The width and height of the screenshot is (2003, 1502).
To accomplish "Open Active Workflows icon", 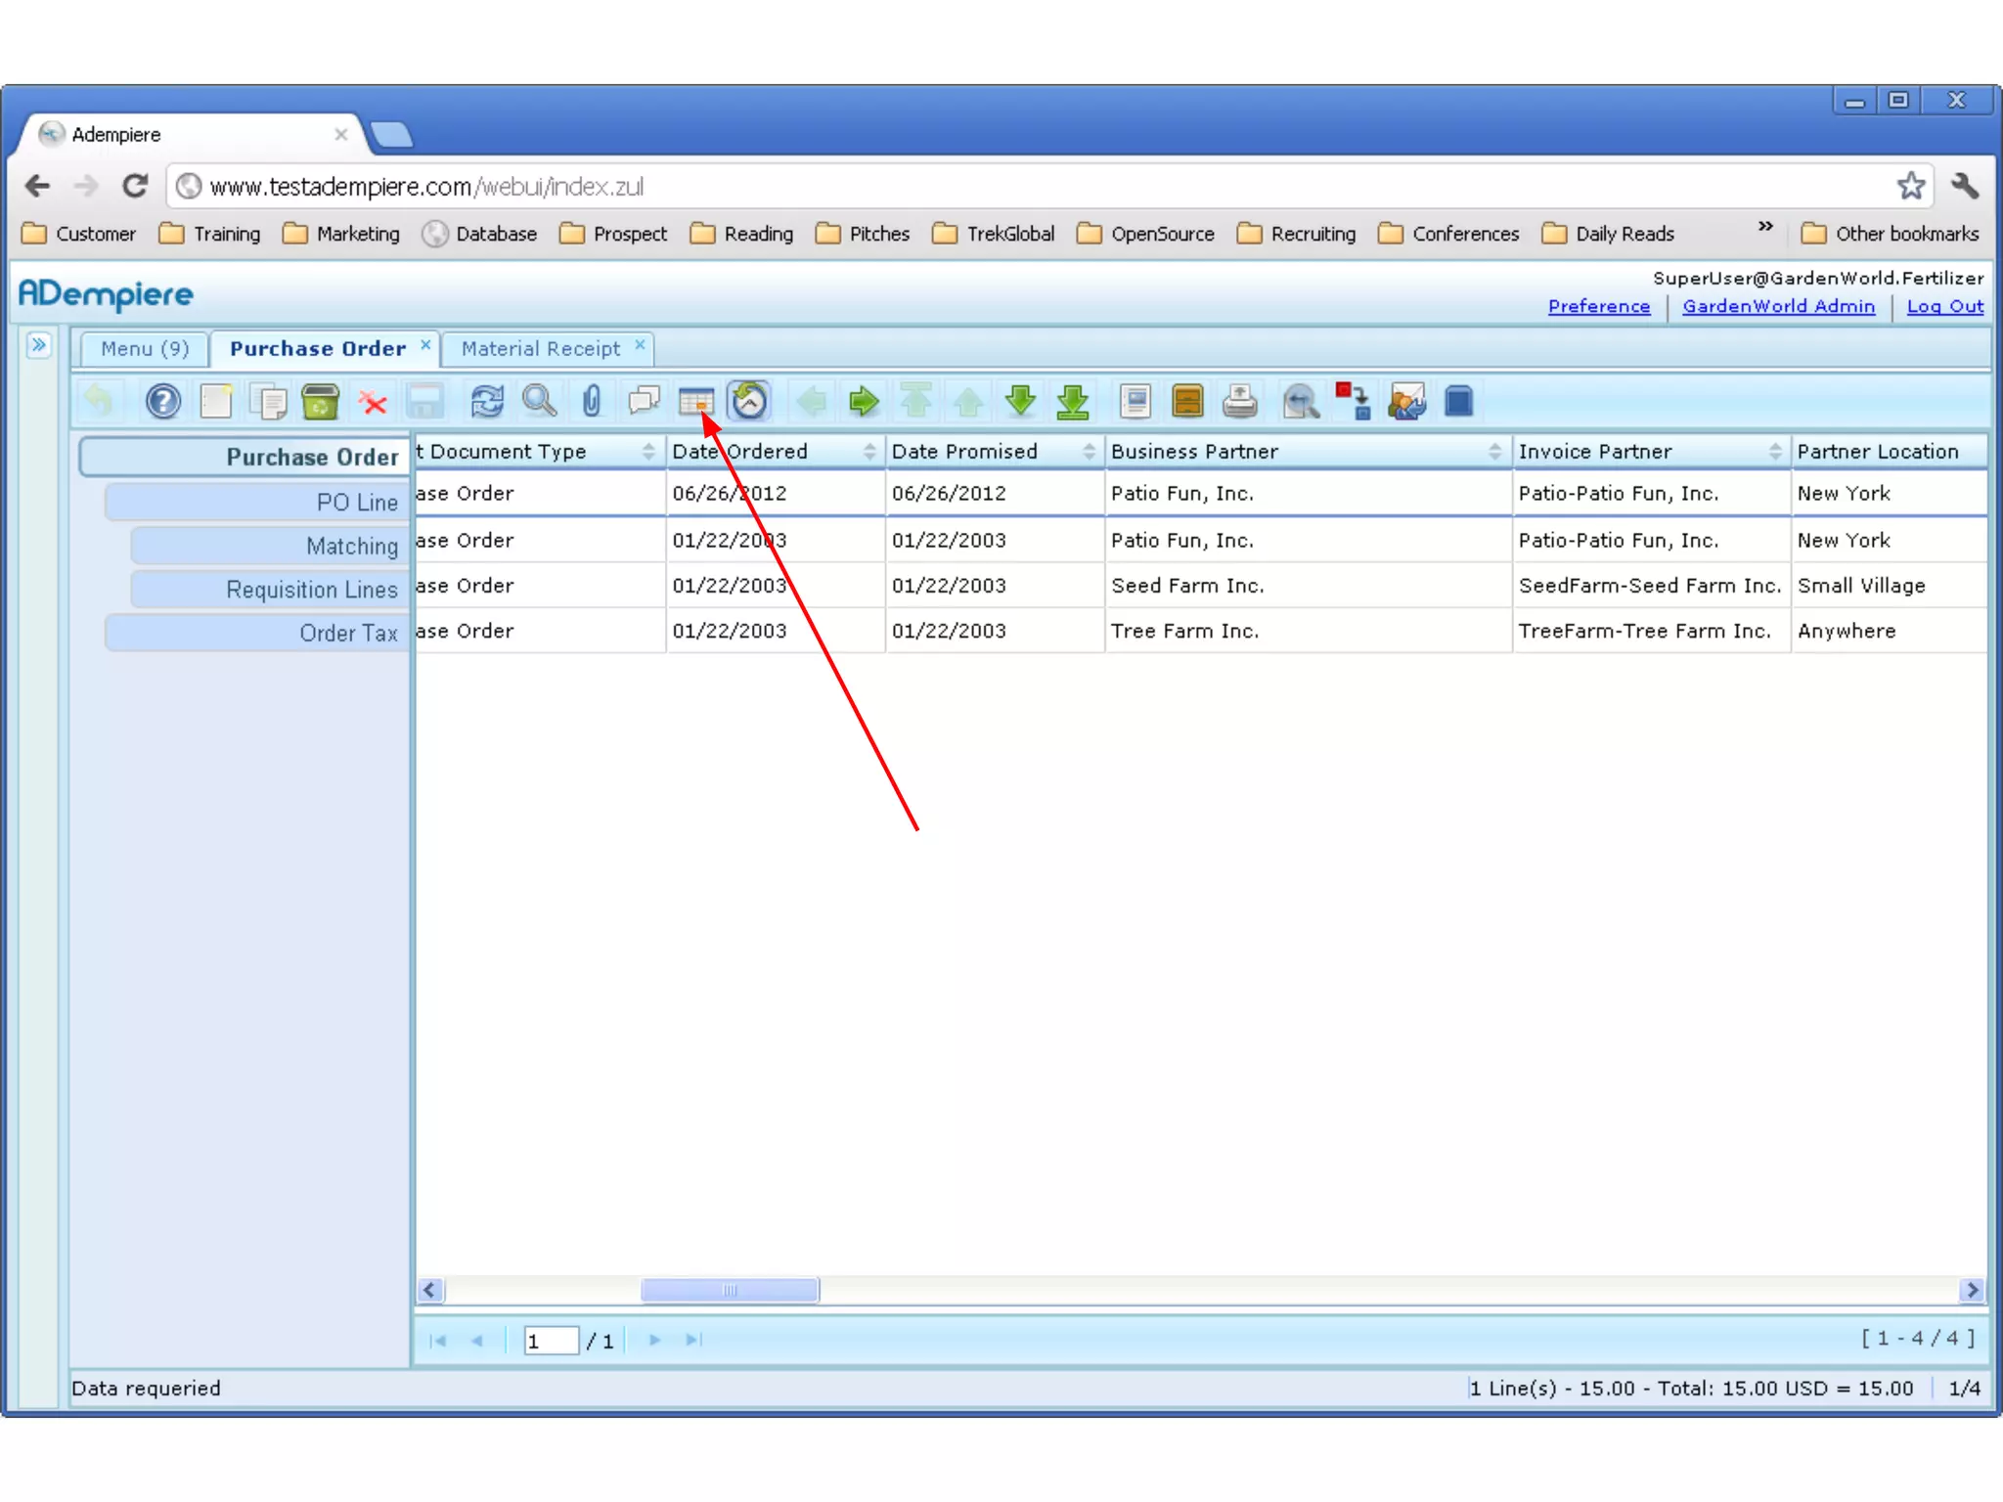I will (x=1354, y=402).
